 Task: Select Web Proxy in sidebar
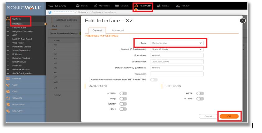(18, 43)
